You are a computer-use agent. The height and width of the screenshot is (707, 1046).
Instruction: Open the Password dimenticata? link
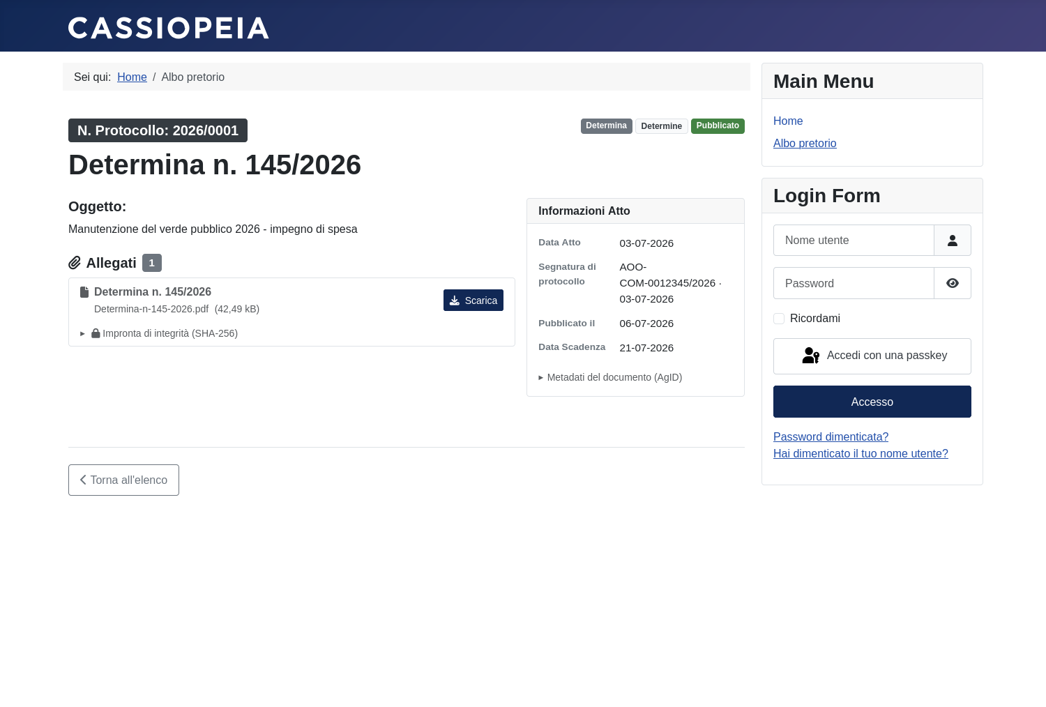click(831, 436)
